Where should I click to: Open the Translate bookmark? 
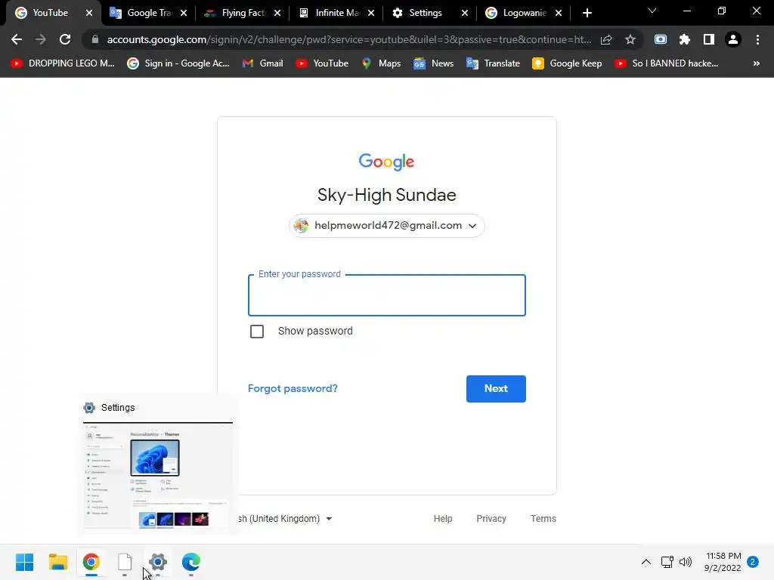click(x=493, y=63)
